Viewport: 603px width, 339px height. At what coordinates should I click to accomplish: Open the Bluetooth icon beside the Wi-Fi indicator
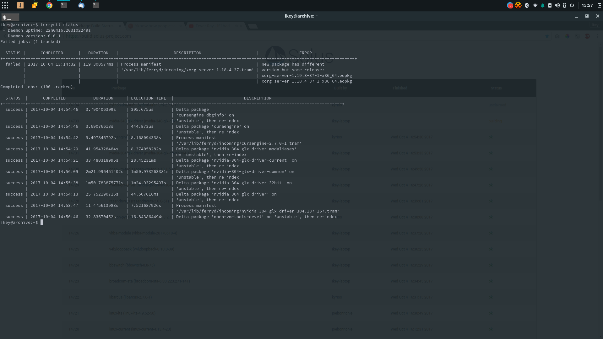tap(527, 5)
